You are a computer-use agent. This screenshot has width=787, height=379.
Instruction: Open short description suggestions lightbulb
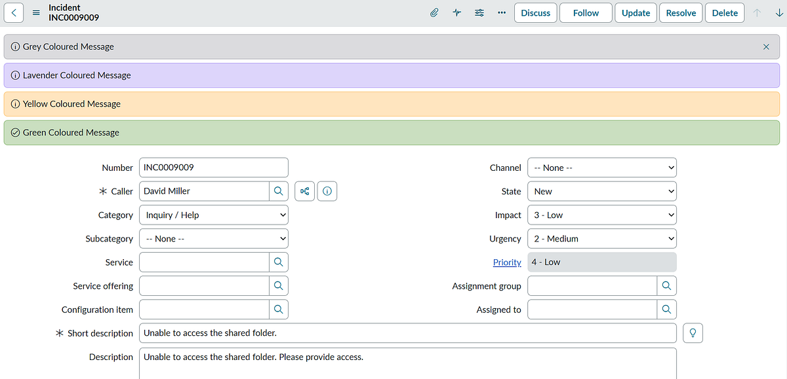click(693, 333)
